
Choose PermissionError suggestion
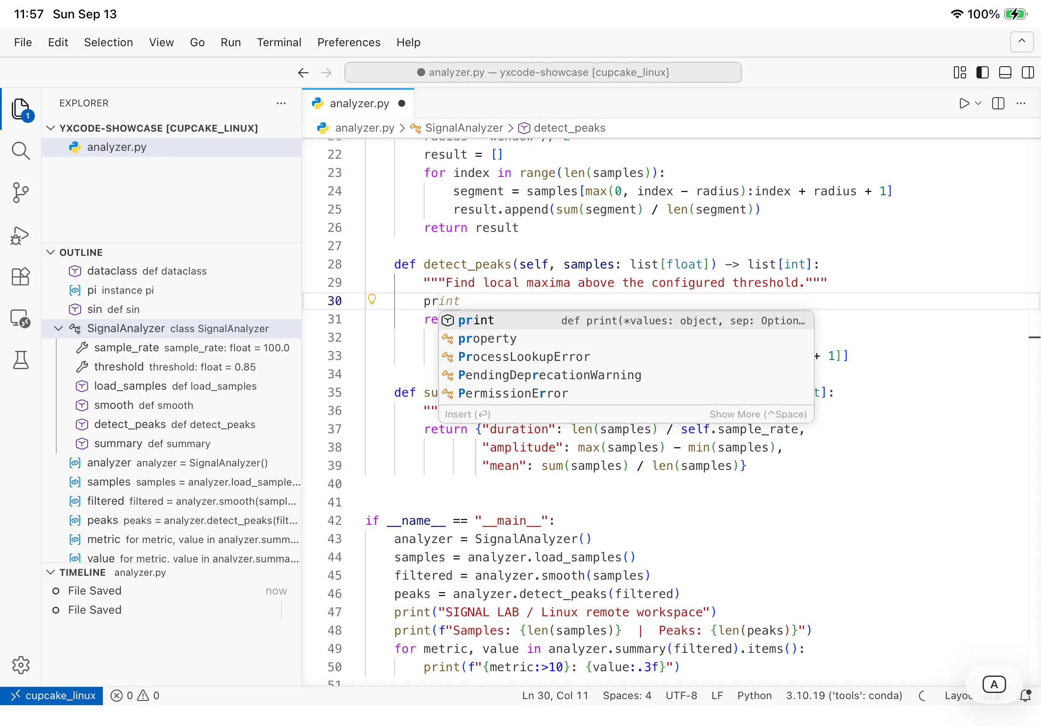coord(626,394)
